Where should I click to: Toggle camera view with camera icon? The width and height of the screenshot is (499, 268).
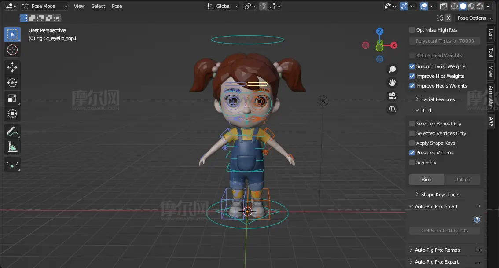point(392,96)
